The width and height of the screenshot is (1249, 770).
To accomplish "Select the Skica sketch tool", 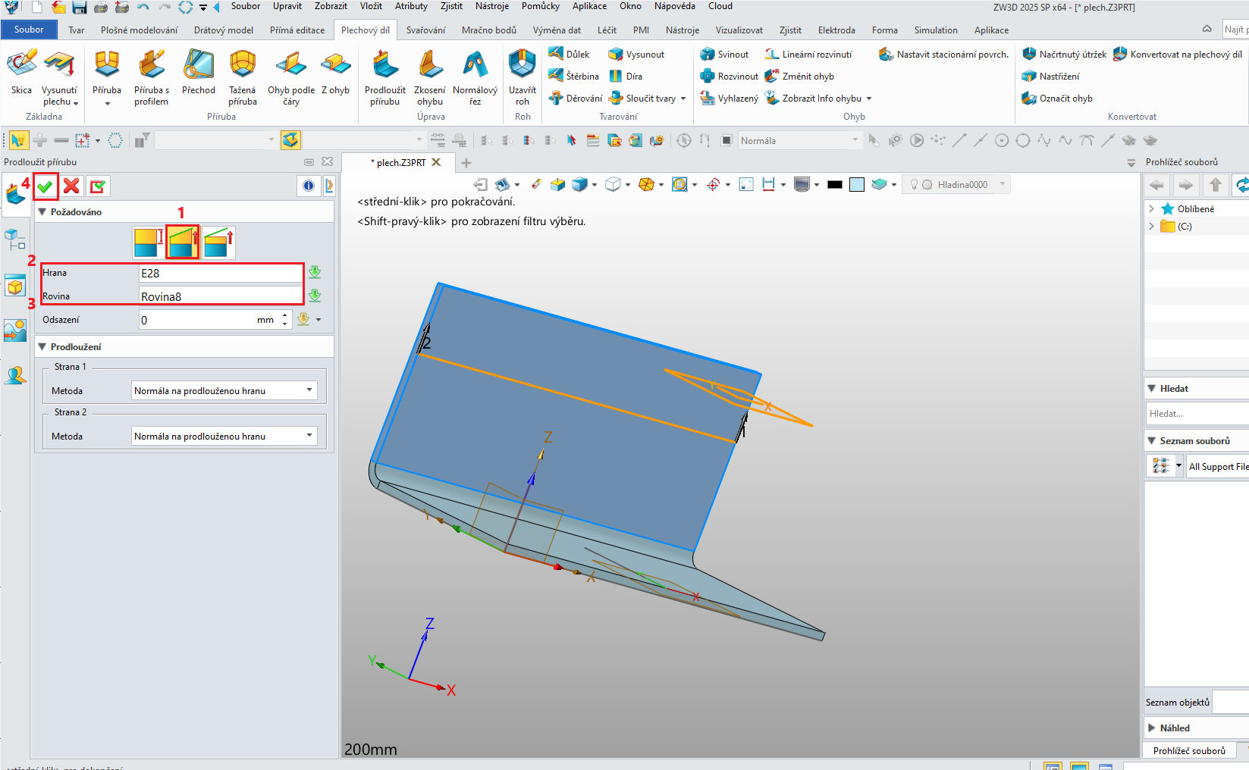I will (x=21, y=74).
